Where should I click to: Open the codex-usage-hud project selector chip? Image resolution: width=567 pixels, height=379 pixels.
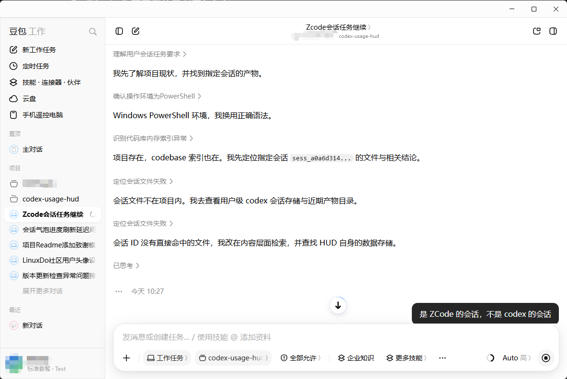coord(233,358)
